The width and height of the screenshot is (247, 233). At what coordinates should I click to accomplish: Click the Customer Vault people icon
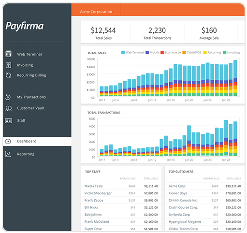point(8,108)
